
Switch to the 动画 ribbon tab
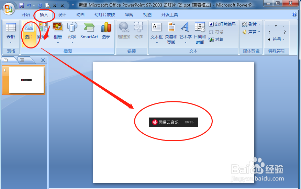click(x=80, y=14)
